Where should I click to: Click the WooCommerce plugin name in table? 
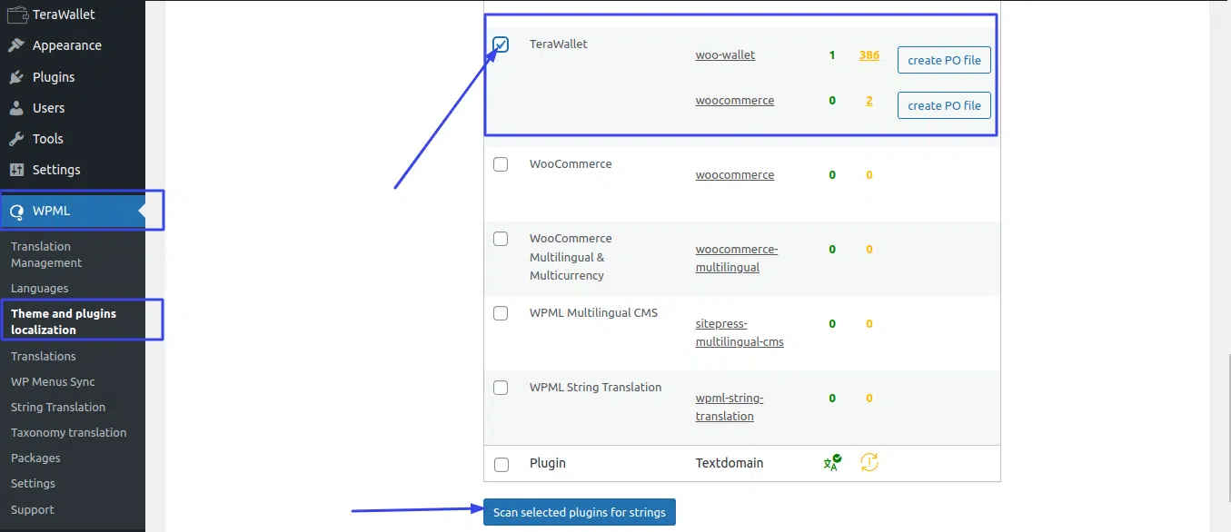point(571,163)
